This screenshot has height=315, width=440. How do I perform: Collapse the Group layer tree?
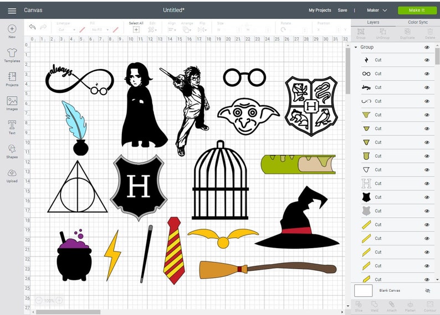pyautogui.click(x=356, y=48)
